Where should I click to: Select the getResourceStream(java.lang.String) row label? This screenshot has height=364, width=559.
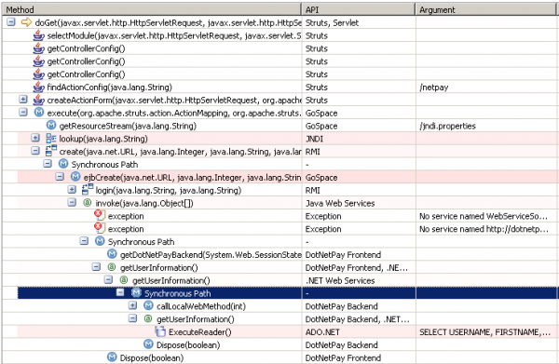(x=128, y=126)
